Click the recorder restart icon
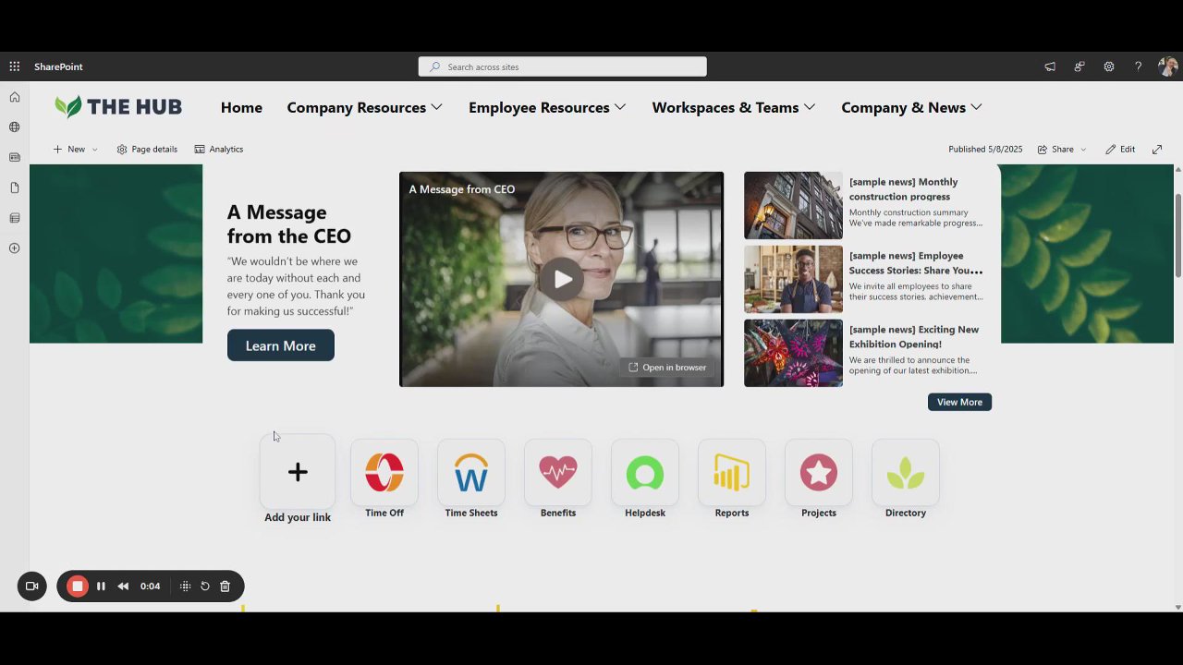This screenshot has width=1183, height=665. pyautogui.click(x=205, y=586)
